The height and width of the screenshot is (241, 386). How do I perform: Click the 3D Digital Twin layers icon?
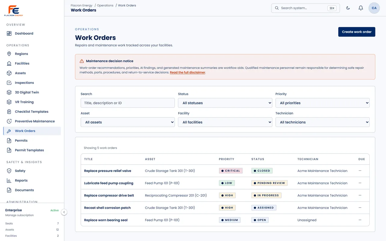click(9, 92)
